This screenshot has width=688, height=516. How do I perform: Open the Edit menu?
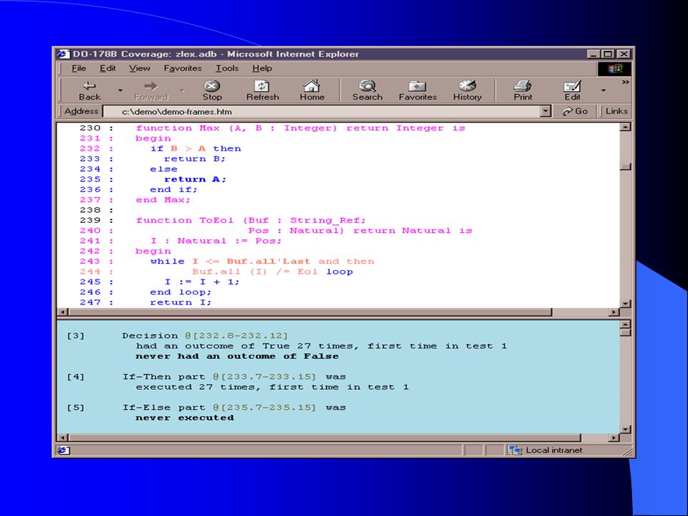(x=107, y=69)
